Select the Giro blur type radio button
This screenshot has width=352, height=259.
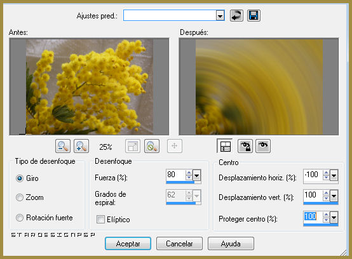tap(20, 178)
